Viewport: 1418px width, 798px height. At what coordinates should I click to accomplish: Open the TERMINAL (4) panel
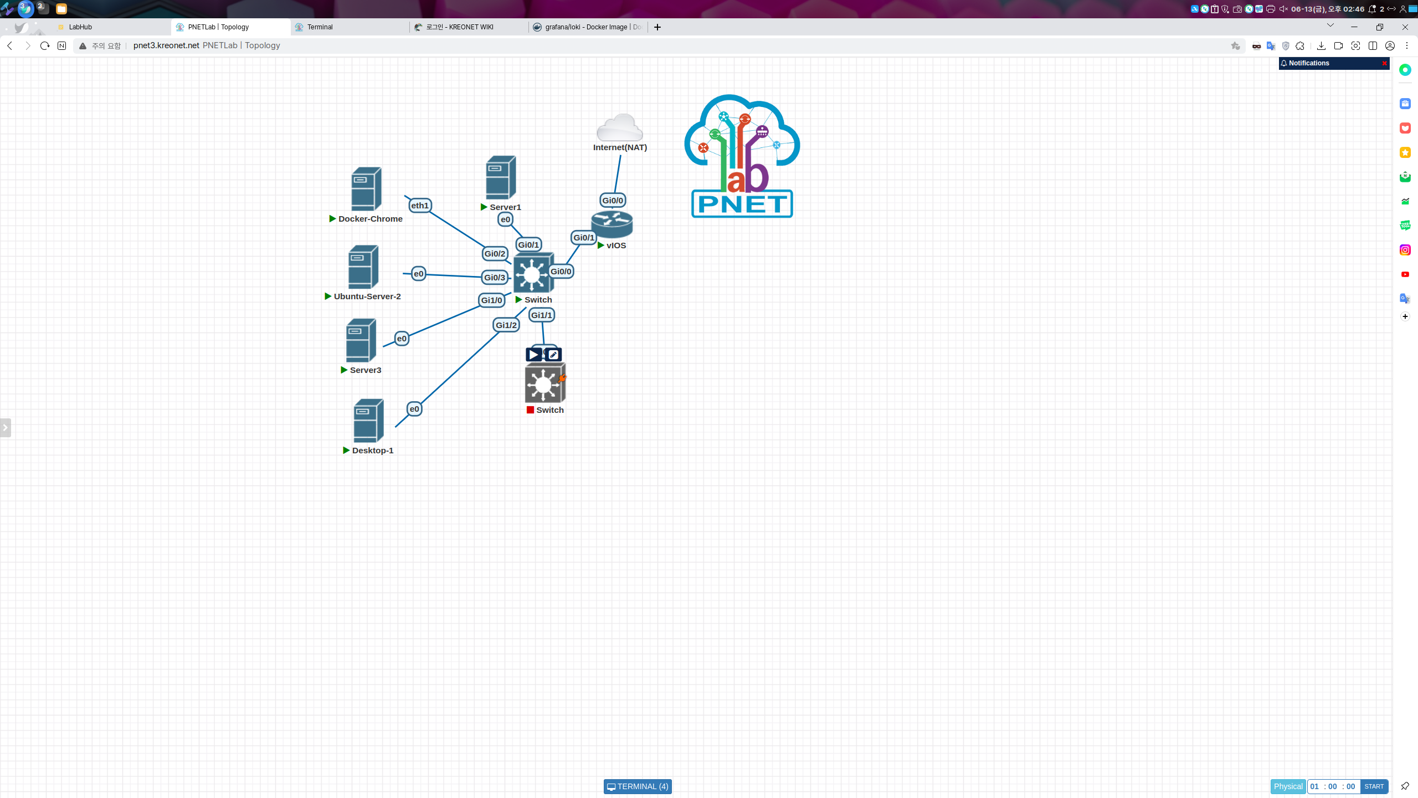pyautogui.click(x=638, y=786)
